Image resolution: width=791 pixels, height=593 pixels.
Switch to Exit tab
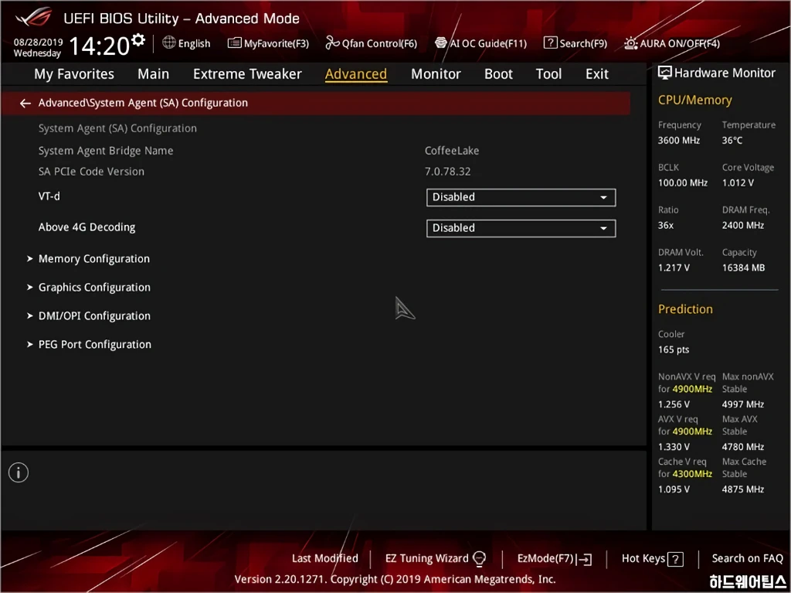(x=597, y=74)
